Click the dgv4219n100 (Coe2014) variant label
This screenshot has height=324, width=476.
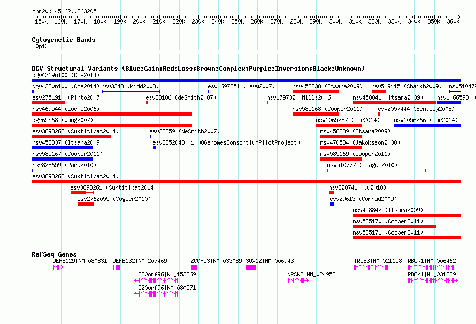click(66, 75)
